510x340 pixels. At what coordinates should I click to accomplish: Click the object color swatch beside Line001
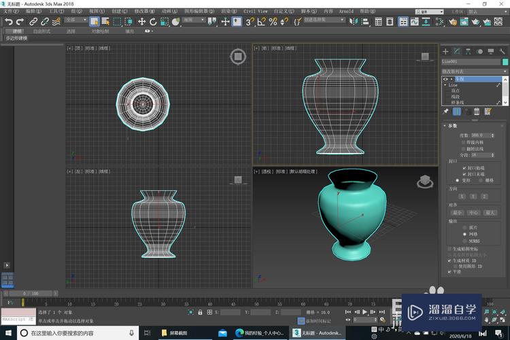coord(505,62)
